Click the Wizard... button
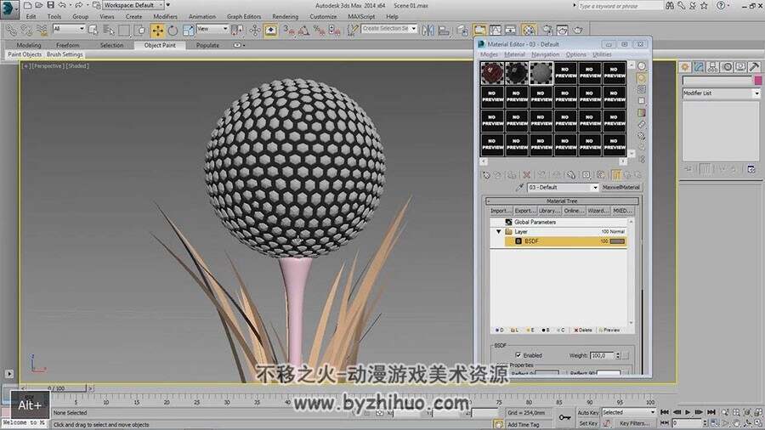Viewport: 765px width, 430px height. (598, 211)
